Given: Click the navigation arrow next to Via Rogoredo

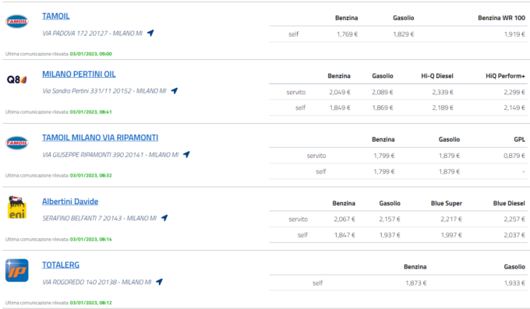Looking at the screenshot, I should (x=159, y=282).
